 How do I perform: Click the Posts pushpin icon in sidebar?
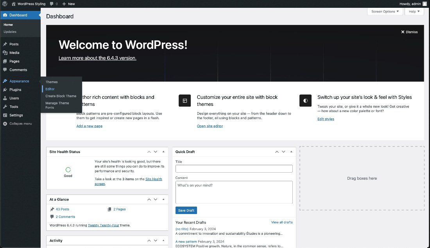click(5, 44)
